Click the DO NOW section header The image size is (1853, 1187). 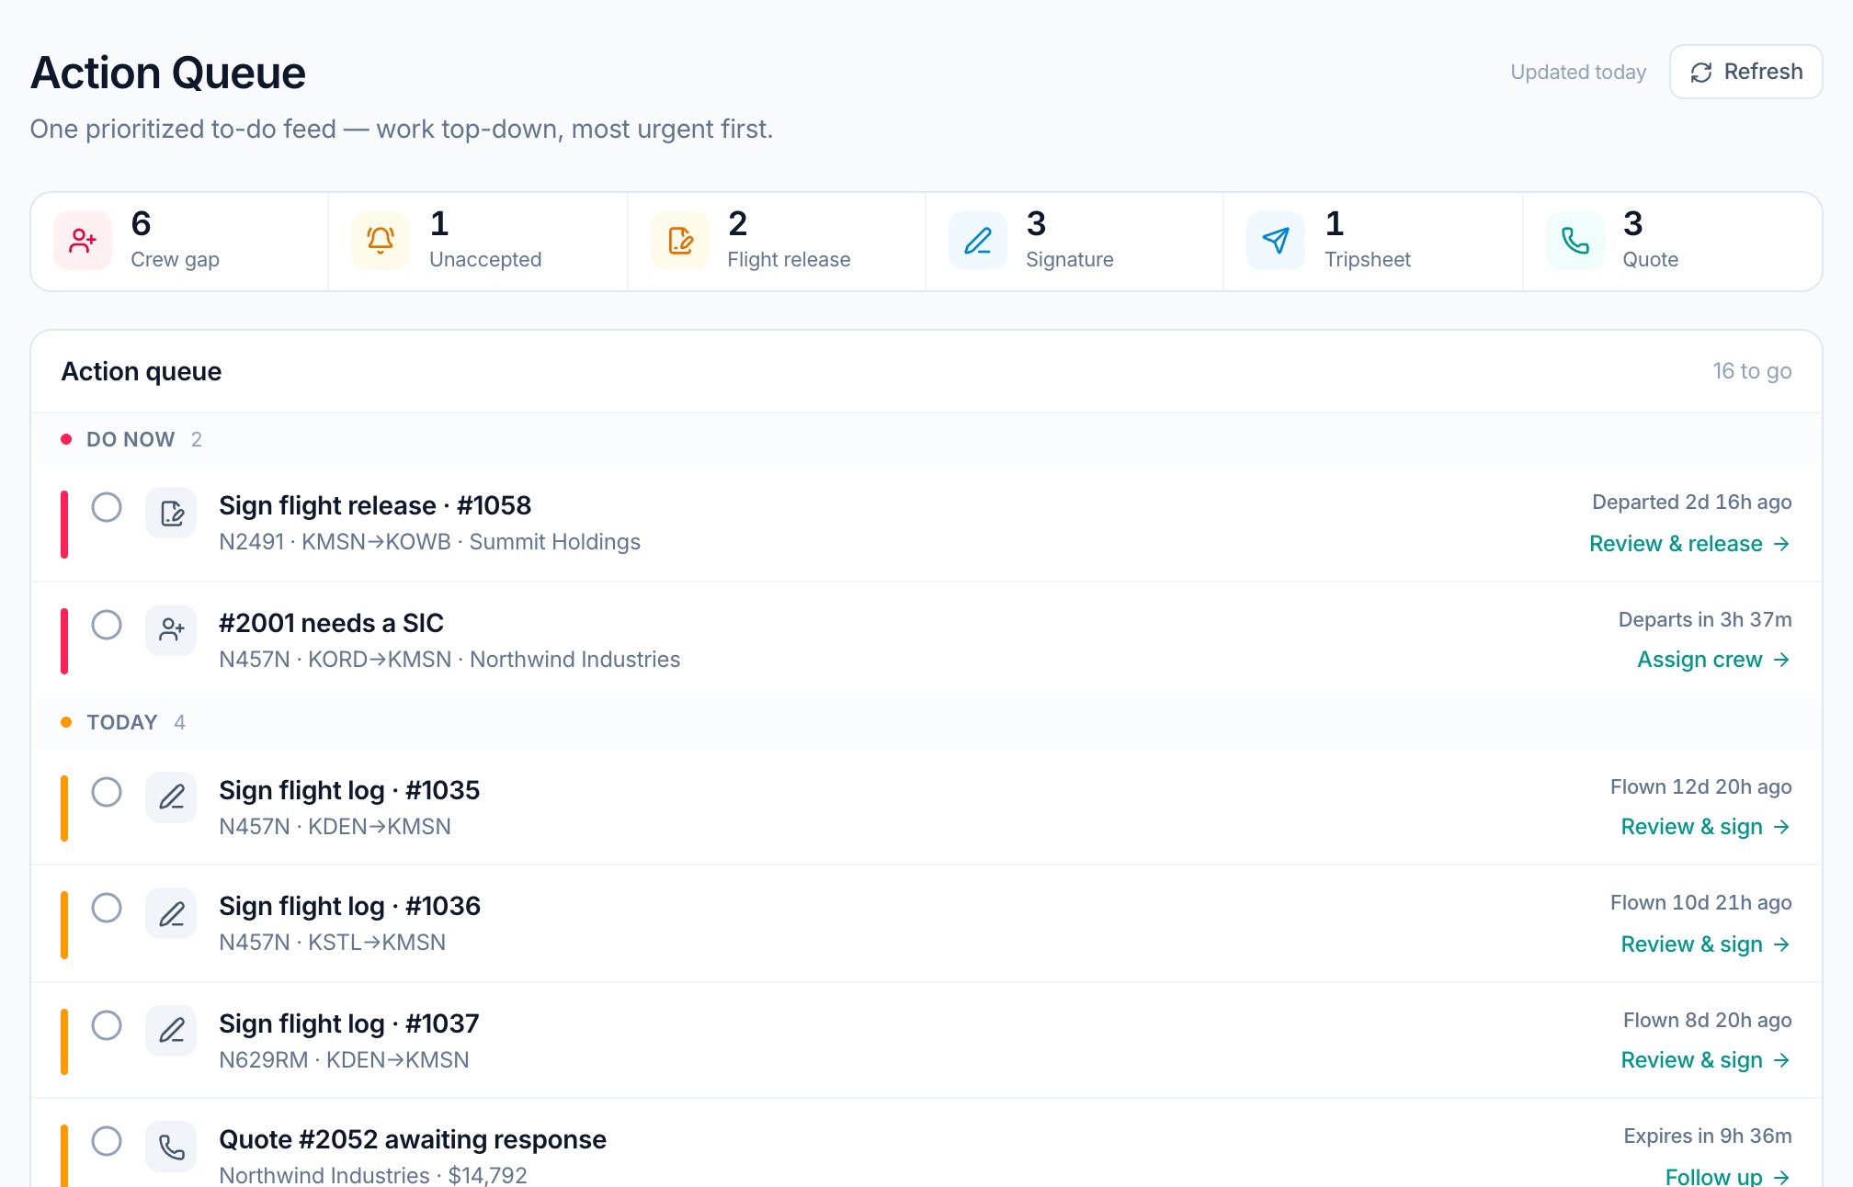[x=926, y=439]
